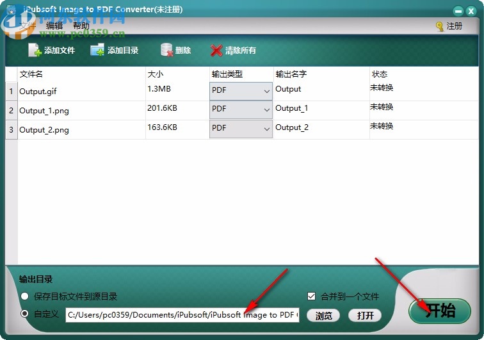The image size is (484, 340).
Task: Select the Output_2.png file name
Action: coord(44,130)
